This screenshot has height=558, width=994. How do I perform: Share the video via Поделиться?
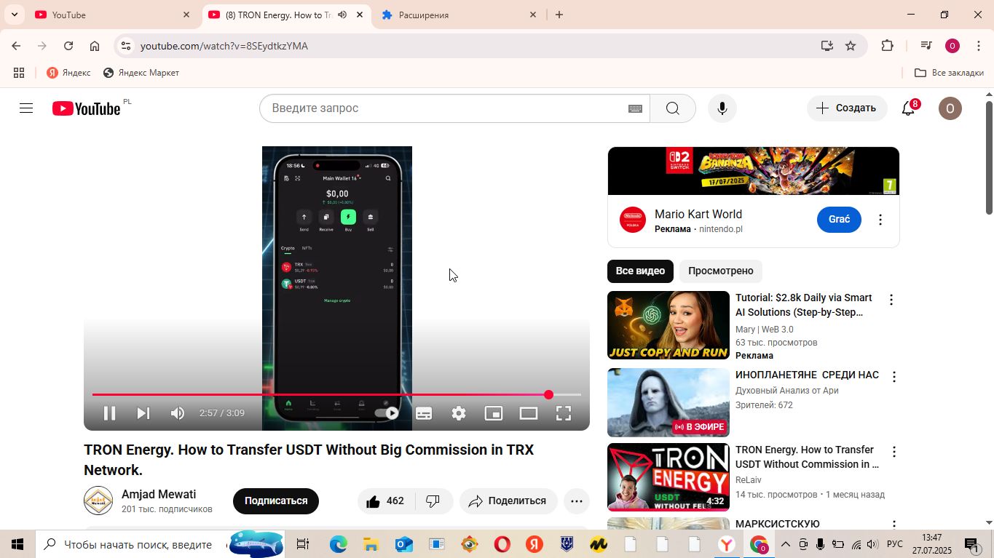coord(508,501)
